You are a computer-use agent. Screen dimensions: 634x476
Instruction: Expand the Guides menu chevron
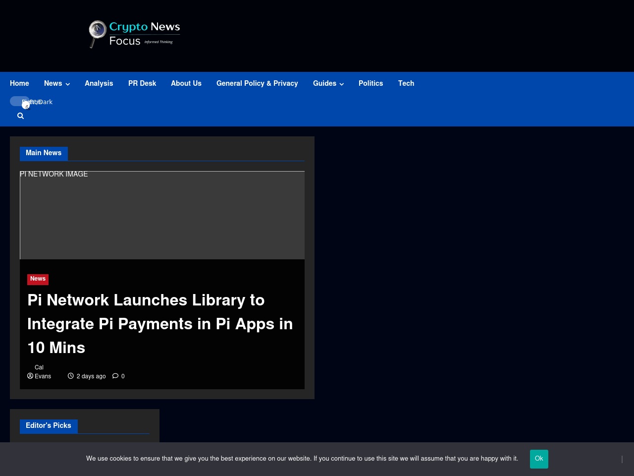pyautogui.click(x=341, y=84)
